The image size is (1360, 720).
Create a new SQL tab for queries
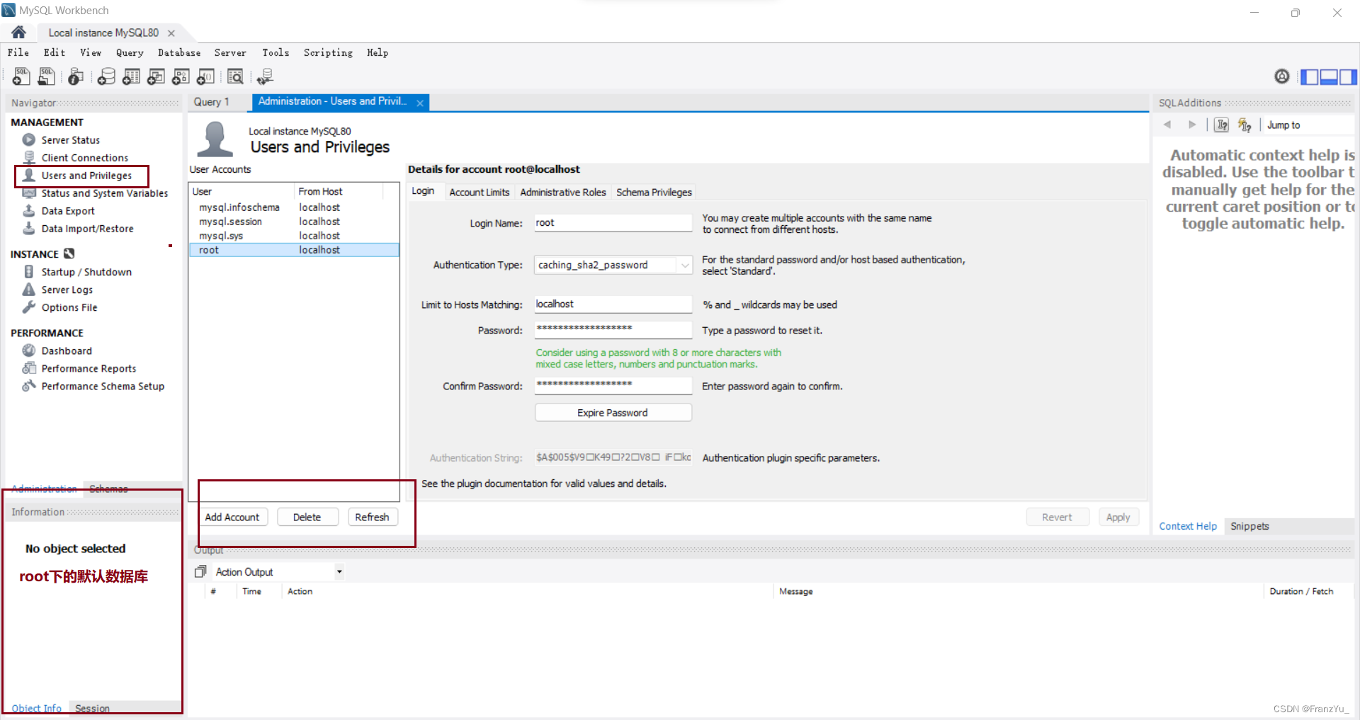(x=21, y=76)
